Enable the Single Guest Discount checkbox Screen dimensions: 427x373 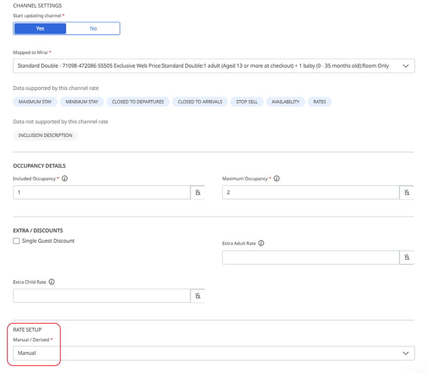(x=16, y=241)
